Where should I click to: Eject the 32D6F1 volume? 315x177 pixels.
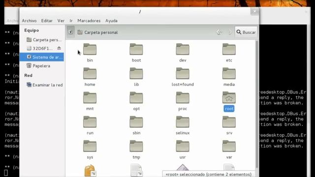(59, 48)
